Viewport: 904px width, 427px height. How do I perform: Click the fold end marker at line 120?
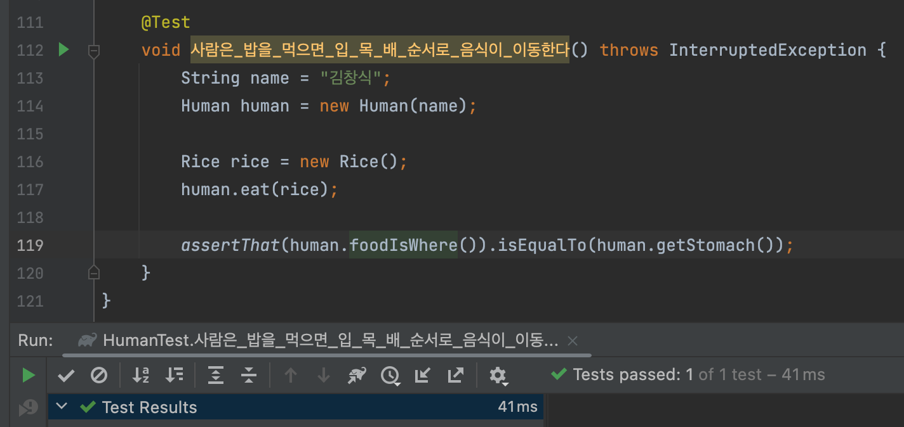tap(94, 273)
